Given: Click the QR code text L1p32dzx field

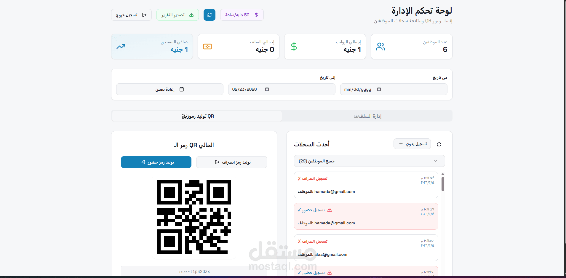Looking at the screenshot, I should [194, 271].
